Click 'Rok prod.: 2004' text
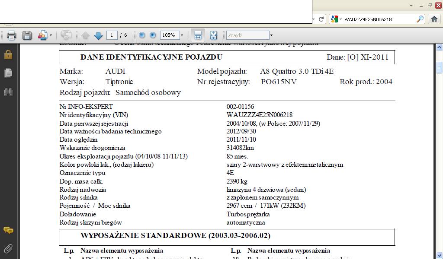This screenshot has width=443, height=260. click(366, 82)
